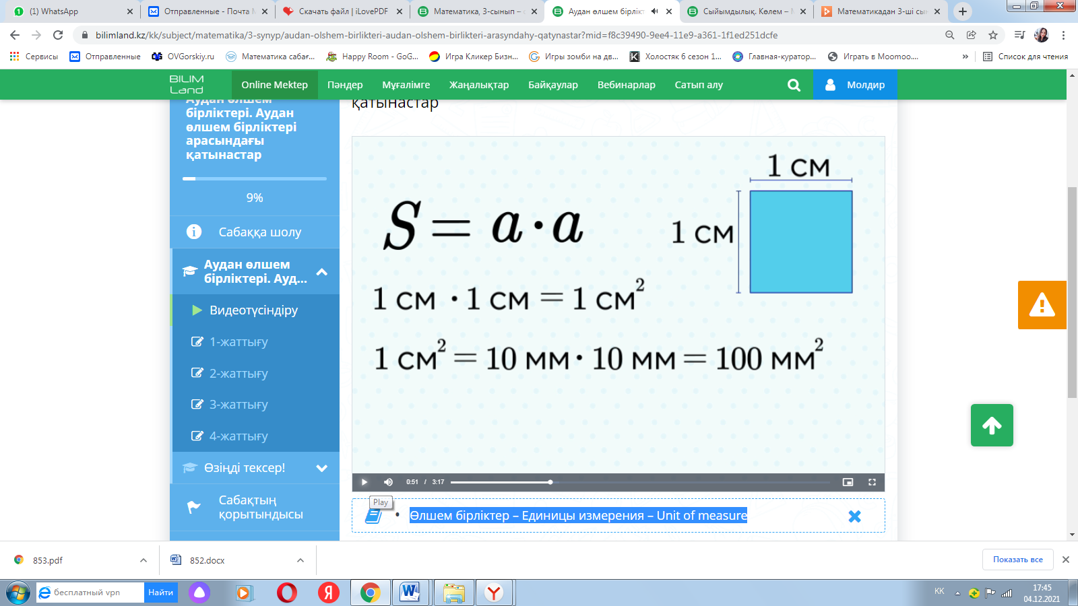Open options arrow for 853.pdf download
Screen dimensions: 1078x606
tap(144, 560)
